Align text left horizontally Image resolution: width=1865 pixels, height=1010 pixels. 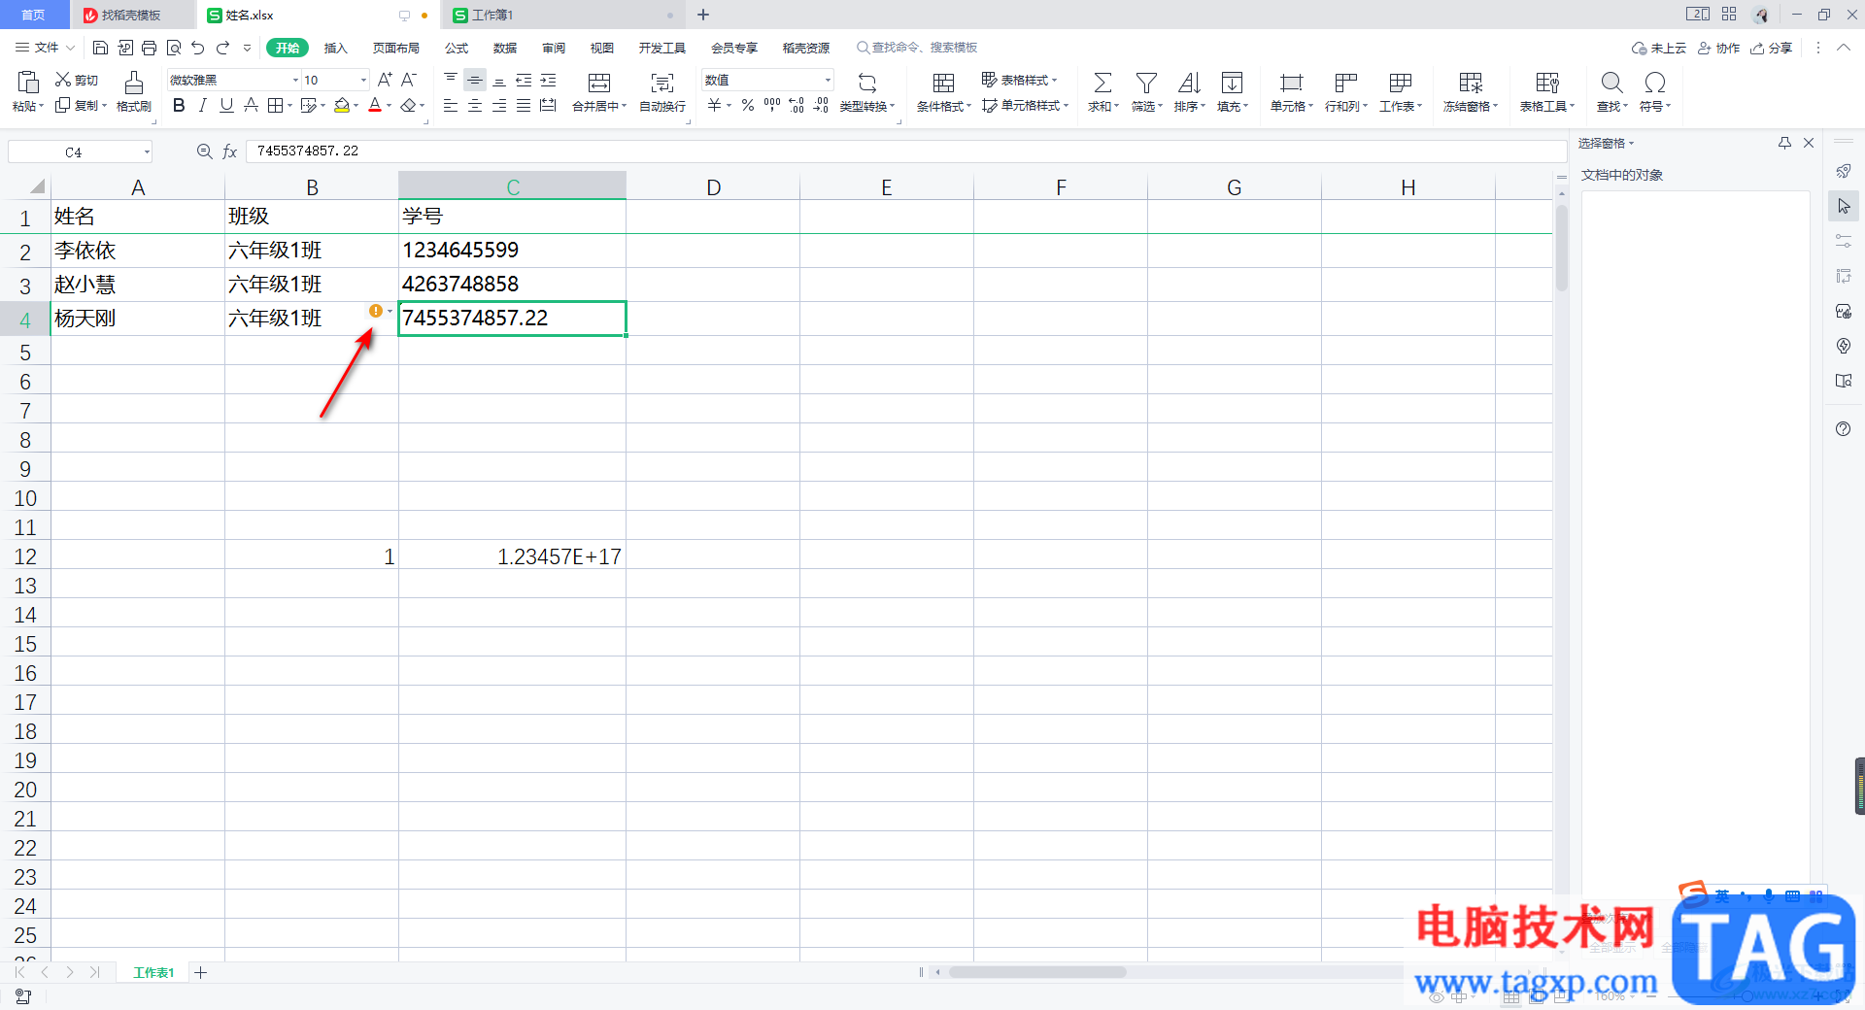pyautogui.click(x=451, y=105)
